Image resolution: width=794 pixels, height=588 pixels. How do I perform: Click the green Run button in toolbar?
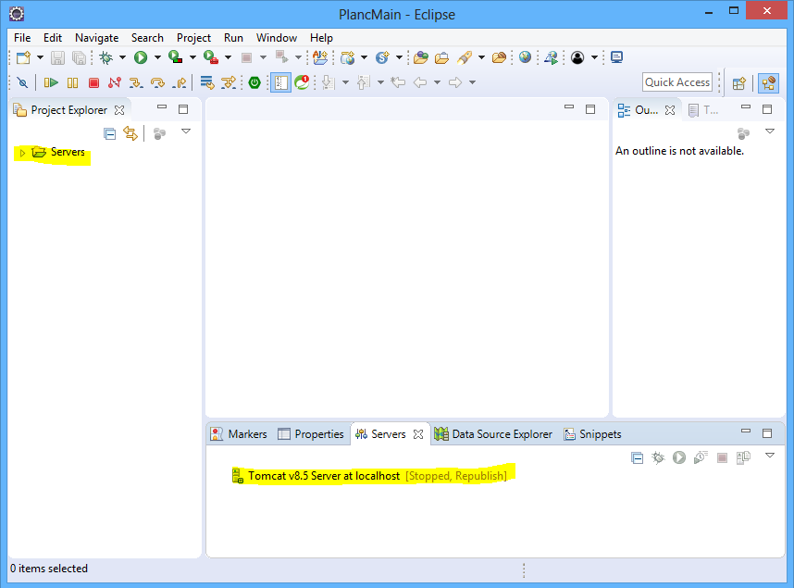click(141, 57)
